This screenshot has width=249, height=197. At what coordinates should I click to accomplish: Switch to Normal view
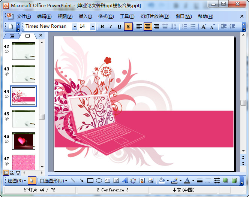(6, 173)
